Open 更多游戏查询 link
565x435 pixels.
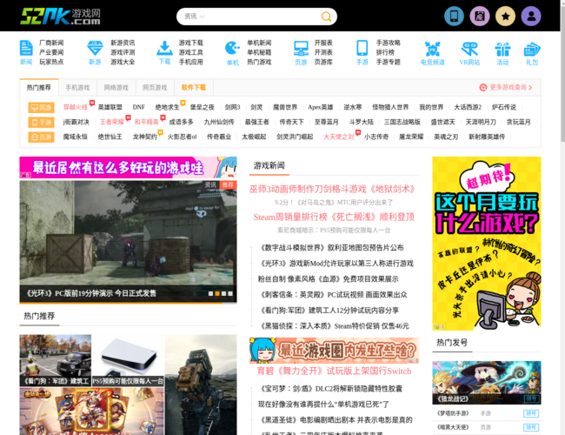pos(506,87)
